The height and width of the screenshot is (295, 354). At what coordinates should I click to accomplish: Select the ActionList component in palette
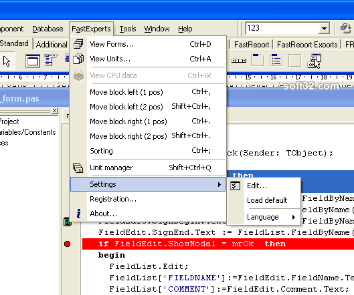pyautogui.click(x=314, y=61)
